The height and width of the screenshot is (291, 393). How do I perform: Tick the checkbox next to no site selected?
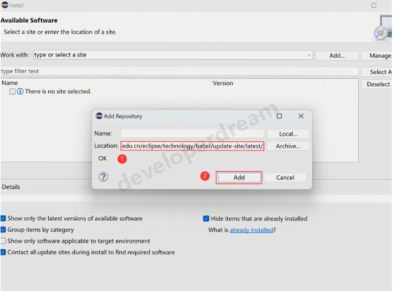click(x=12, y=91)
